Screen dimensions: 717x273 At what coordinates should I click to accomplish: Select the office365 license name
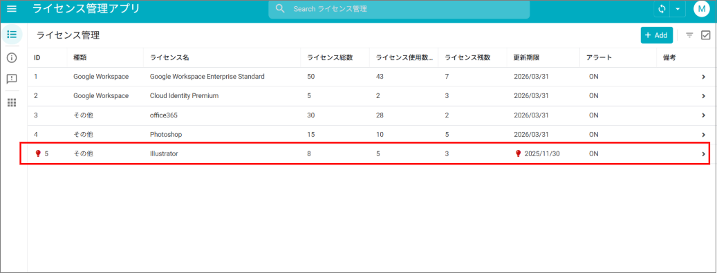tap(164, 115)
